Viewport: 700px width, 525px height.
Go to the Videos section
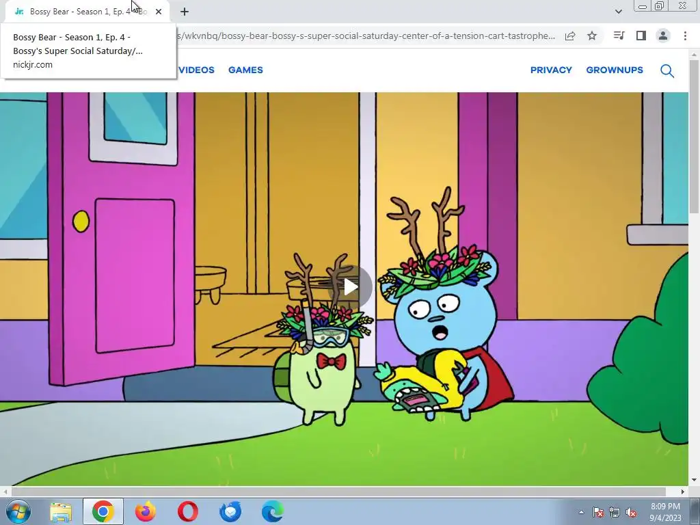[x=196, y=70]
